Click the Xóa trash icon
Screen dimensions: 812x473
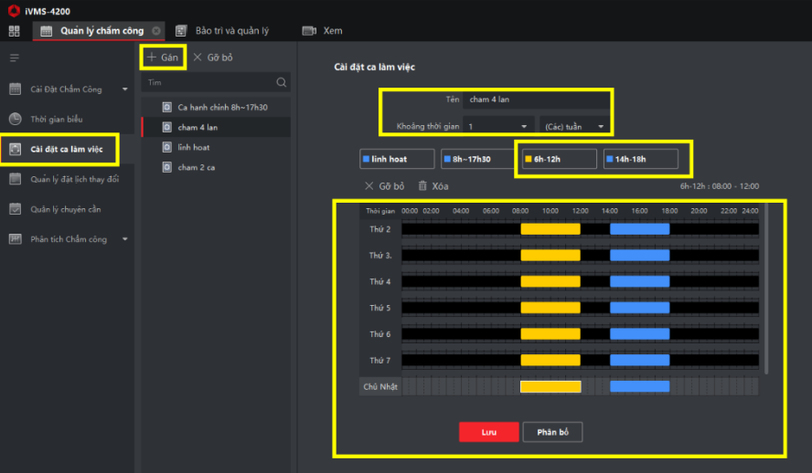422,185
